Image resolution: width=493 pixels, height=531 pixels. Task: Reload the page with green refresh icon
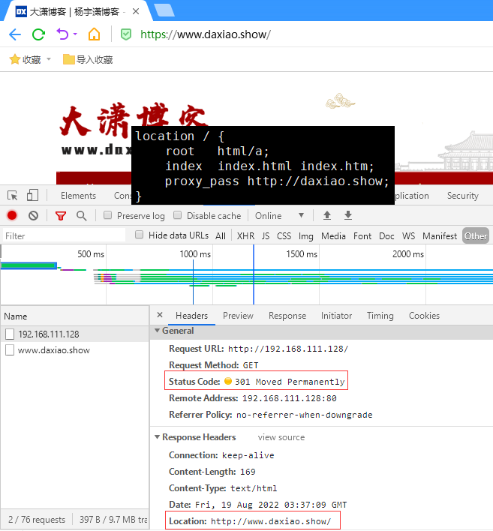(x=38, y=34)
